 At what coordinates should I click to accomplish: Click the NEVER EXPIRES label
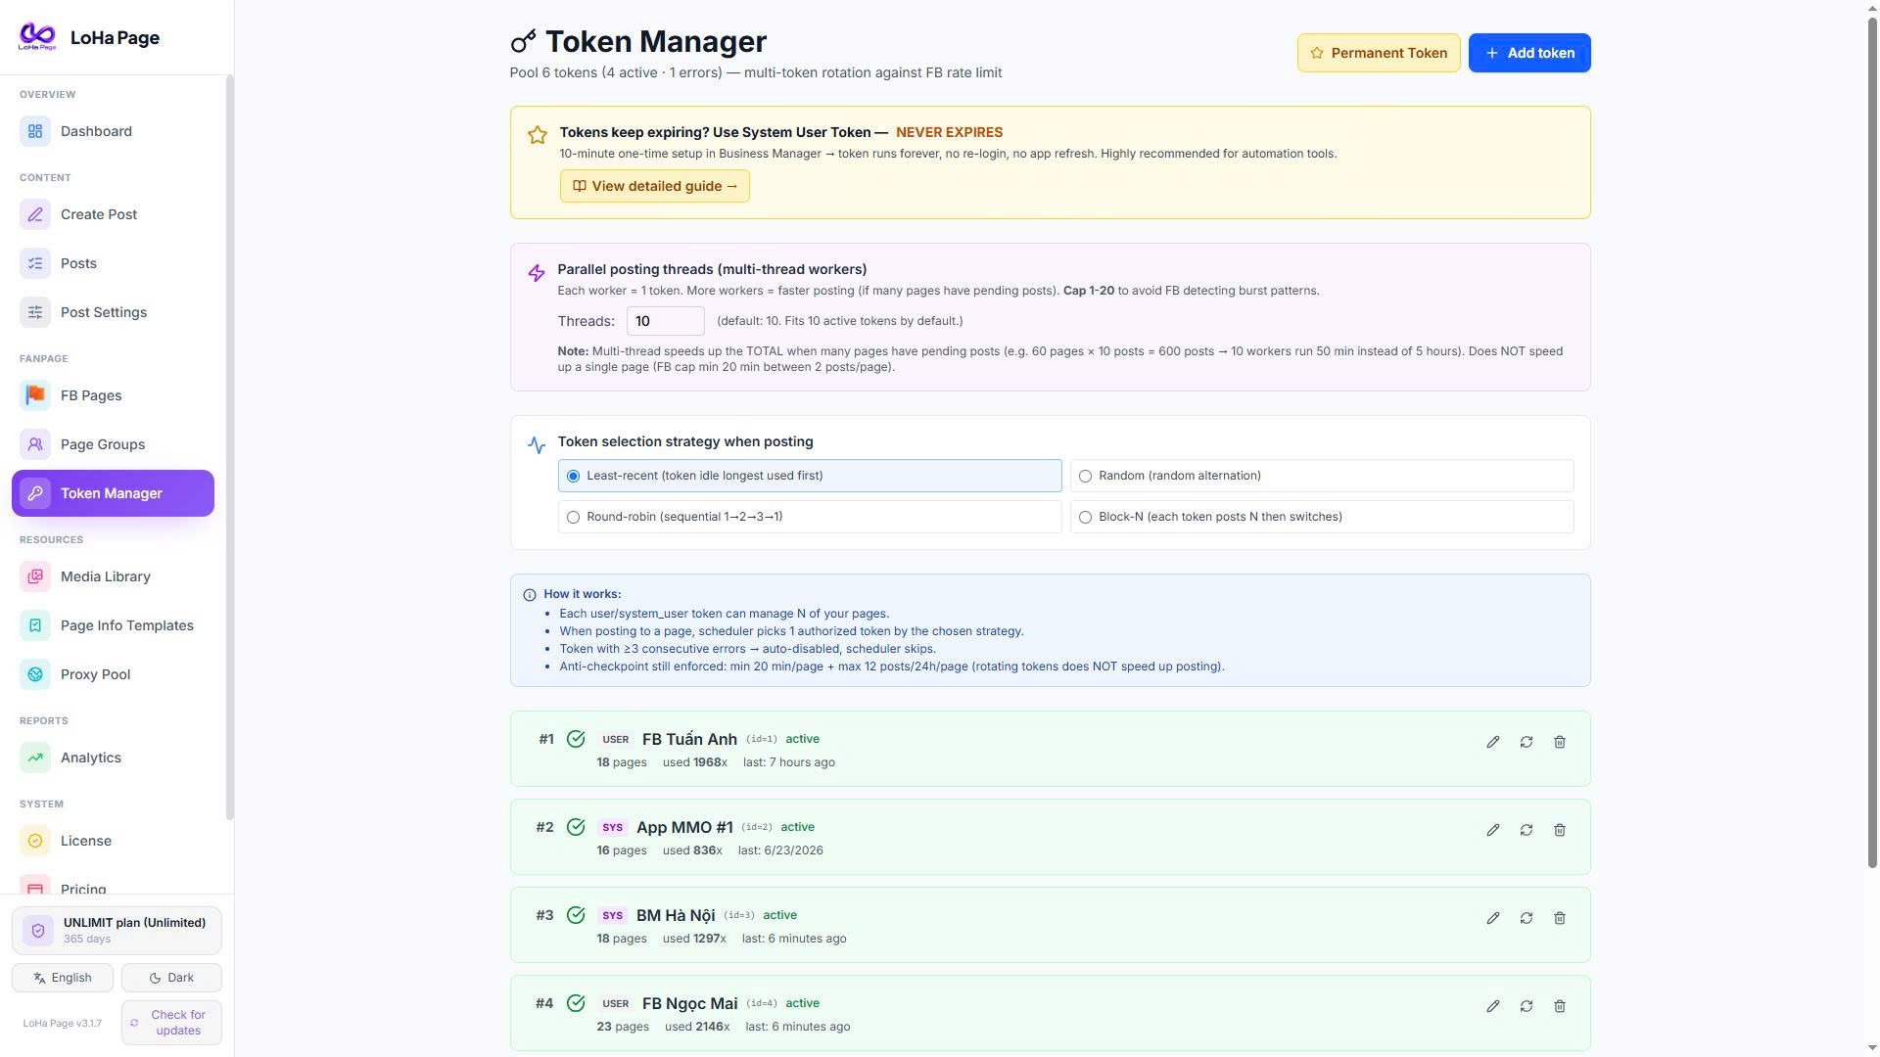point(949,132)
